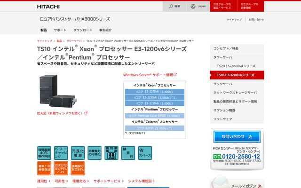Image resolution: width=301 pixels, height=188 pixels.
Task: Click the blue お問い合わせ button
Action: pyautogui.click(x=237, y=137)
